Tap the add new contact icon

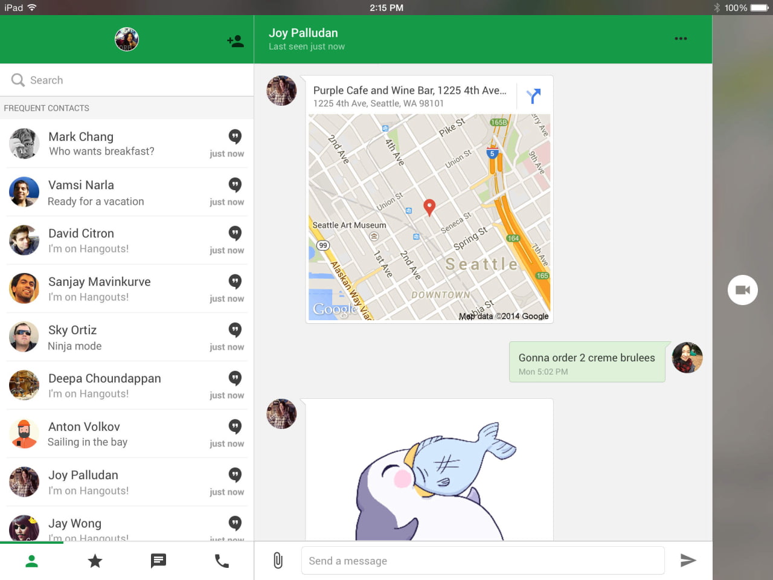point(235,39)
